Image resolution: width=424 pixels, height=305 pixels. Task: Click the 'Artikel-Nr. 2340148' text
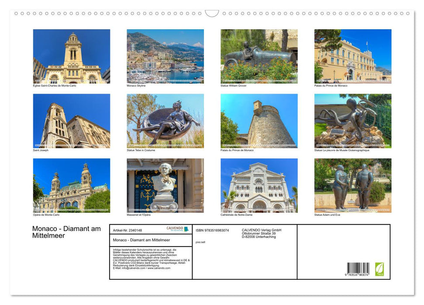click(x=128, y=230)
